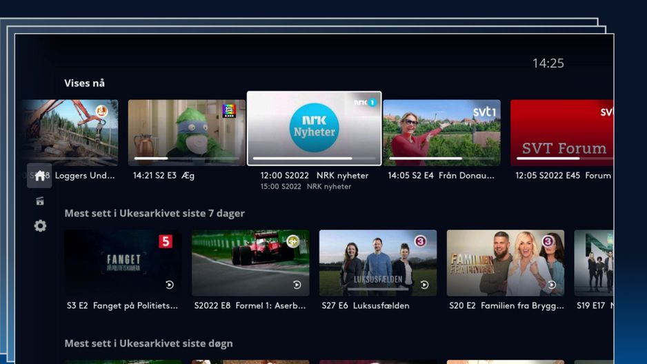Viewport: 647px width, 364px height.
Task: Open the S19 E17 partially visible thumbnail
Action: click(x=594, y=263)
